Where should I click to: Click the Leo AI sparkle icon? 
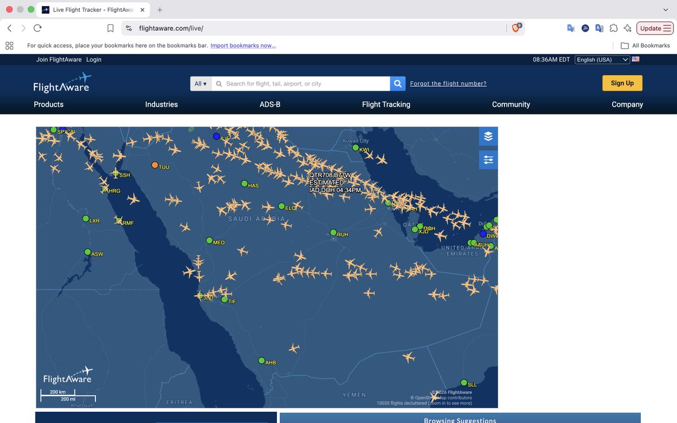(x=627, y=28)
